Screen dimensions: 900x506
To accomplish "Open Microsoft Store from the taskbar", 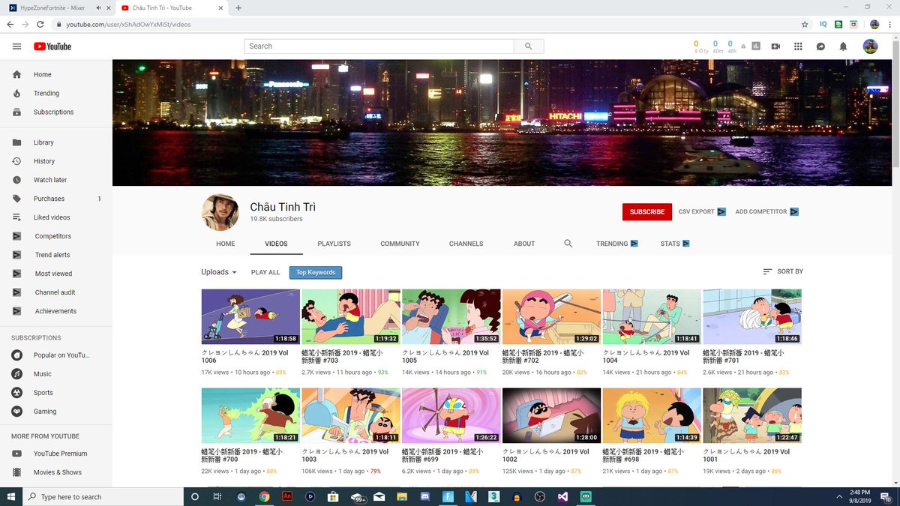I will coord(333,496).
